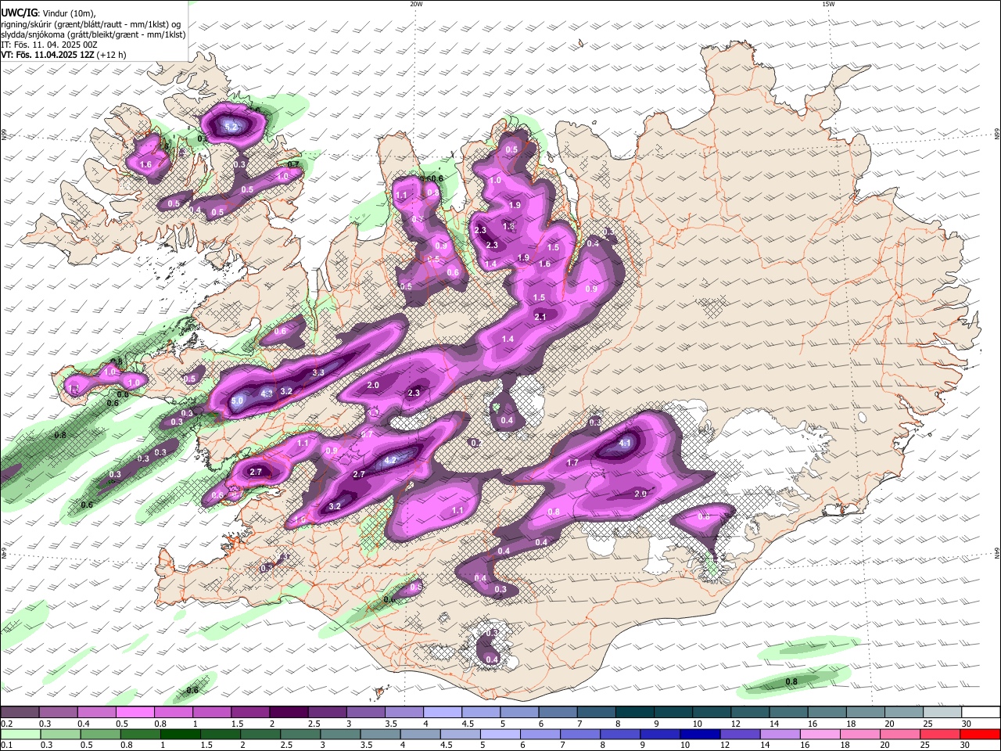This screenshot has width=1001, height=751.
Task: Click the '5.2' snowfall value on the map
Action: 231,126
